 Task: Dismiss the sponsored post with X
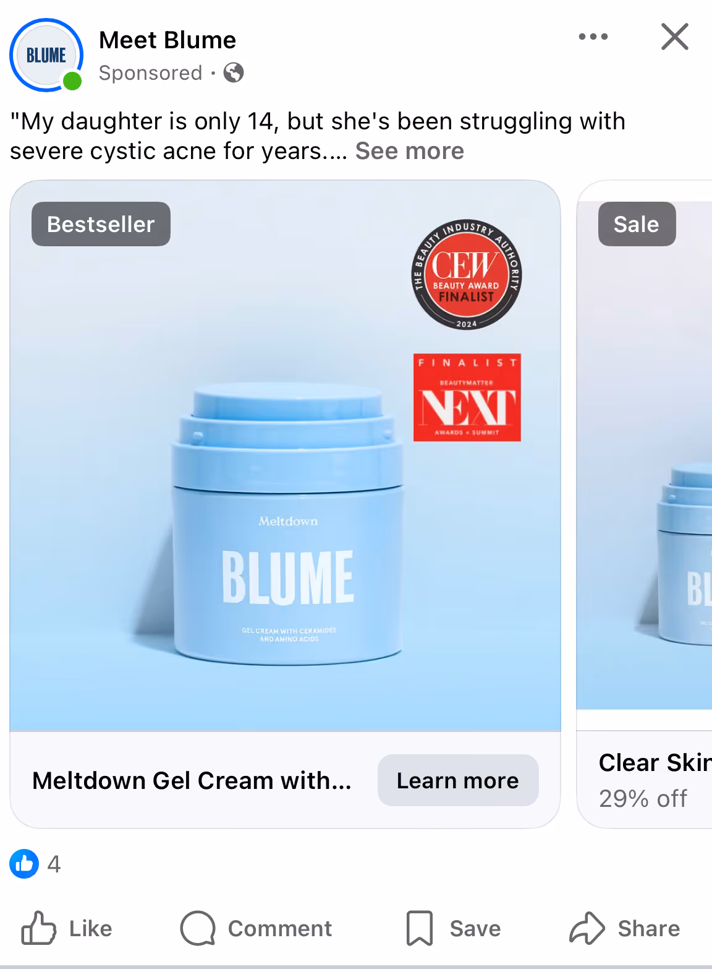pos(674,37)
